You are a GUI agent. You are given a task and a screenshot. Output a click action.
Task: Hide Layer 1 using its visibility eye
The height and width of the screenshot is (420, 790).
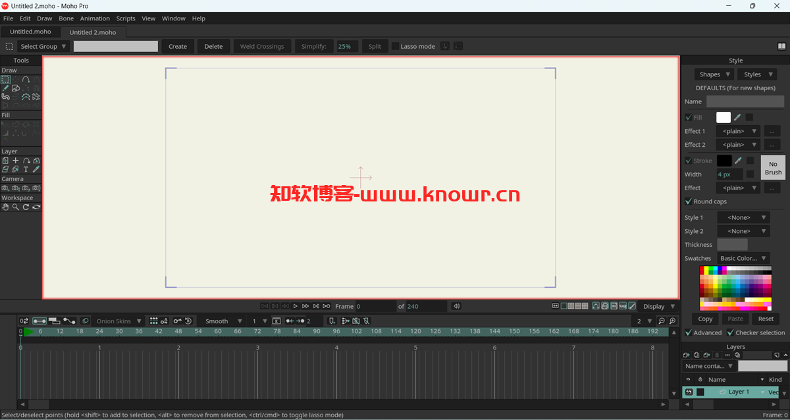[689, 392]
